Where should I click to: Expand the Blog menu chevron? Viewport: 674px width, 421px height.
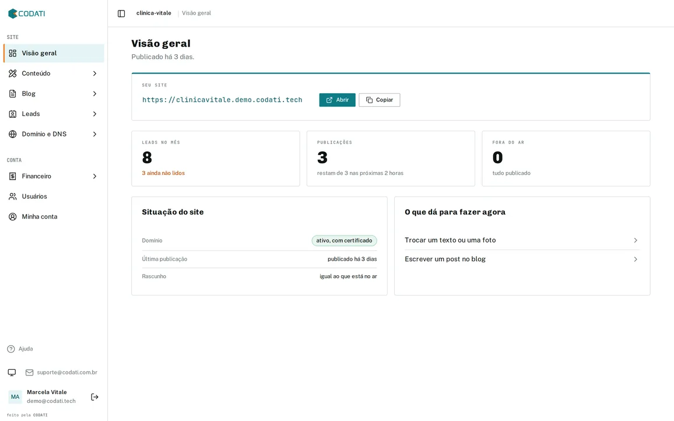coord(94,94)
